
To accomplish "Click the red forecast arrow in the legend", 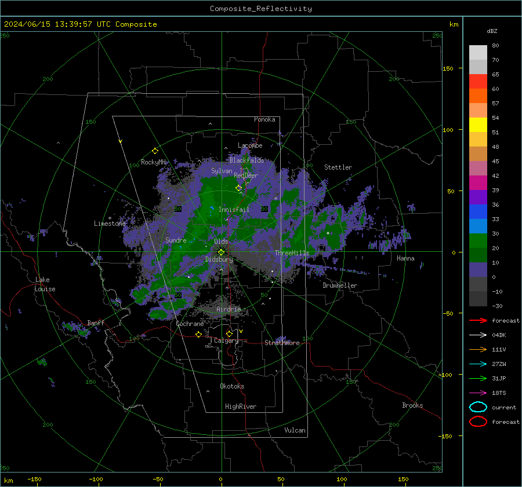I will 478,320.
